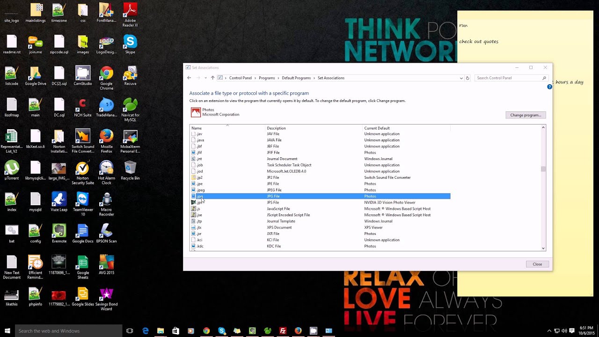
Task: Select the .jps NVIDIA 3D Vision row
Action: click(x=320, y=203)
